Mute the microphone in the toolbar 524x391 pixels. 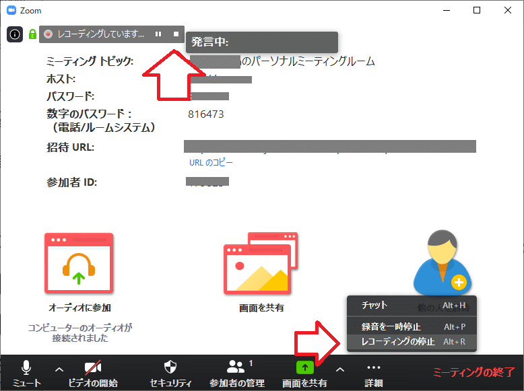tap(26, 374)
